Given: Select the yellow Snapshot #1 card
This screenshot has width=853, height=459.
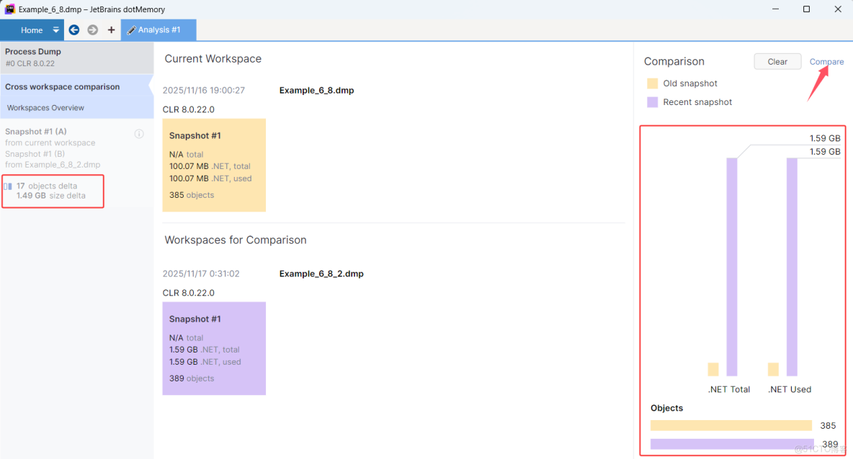Looking at the screenshot, I should point(214,165).
